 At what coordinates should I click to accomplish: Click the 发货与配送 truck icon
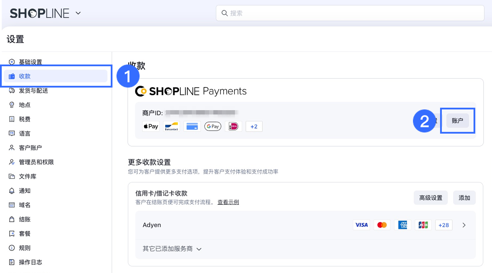(12, 91)
